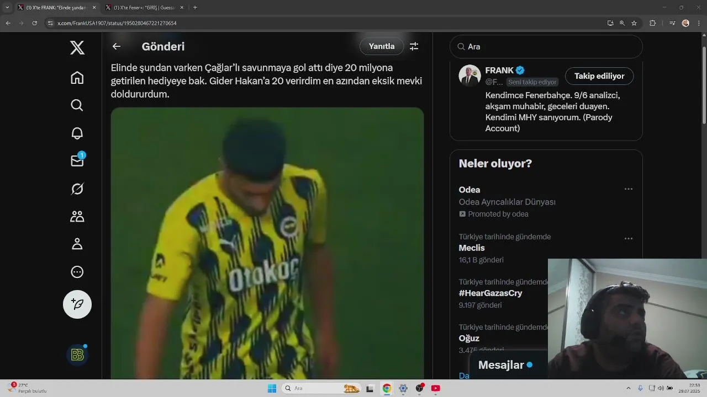Image resolution: width=707 pixels, height=397 pixels.
Task: Click the Ara search field on X
Action: (546, 47)
